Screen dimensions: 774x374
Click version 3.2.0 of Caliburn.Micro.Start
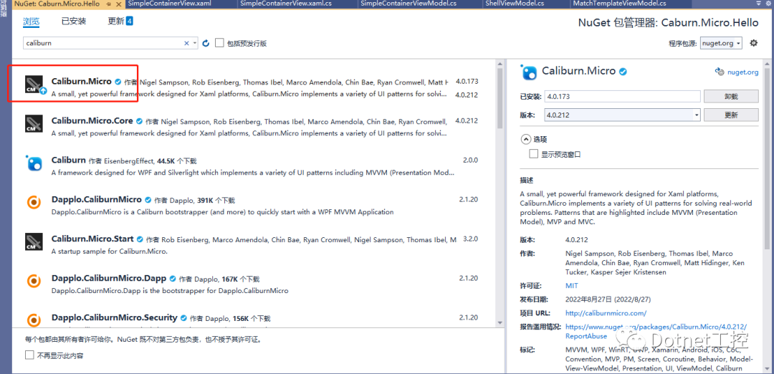470,239
